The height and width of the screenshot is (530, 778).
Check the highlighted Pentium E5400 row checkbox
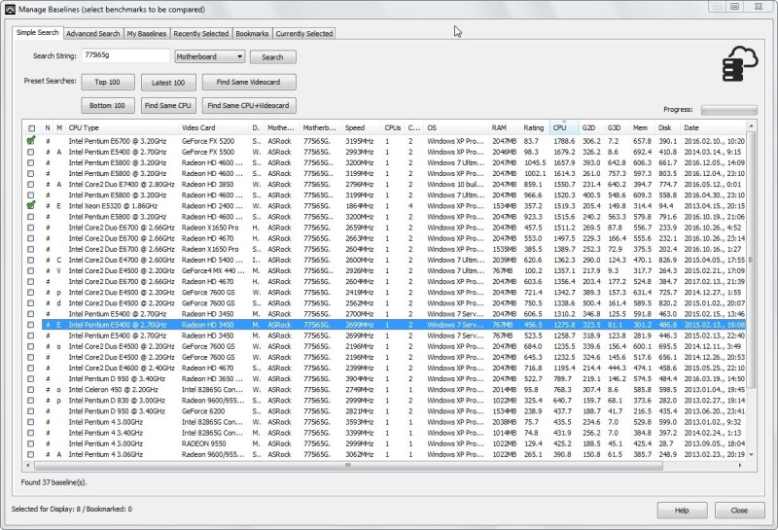[x=31, y=325]
